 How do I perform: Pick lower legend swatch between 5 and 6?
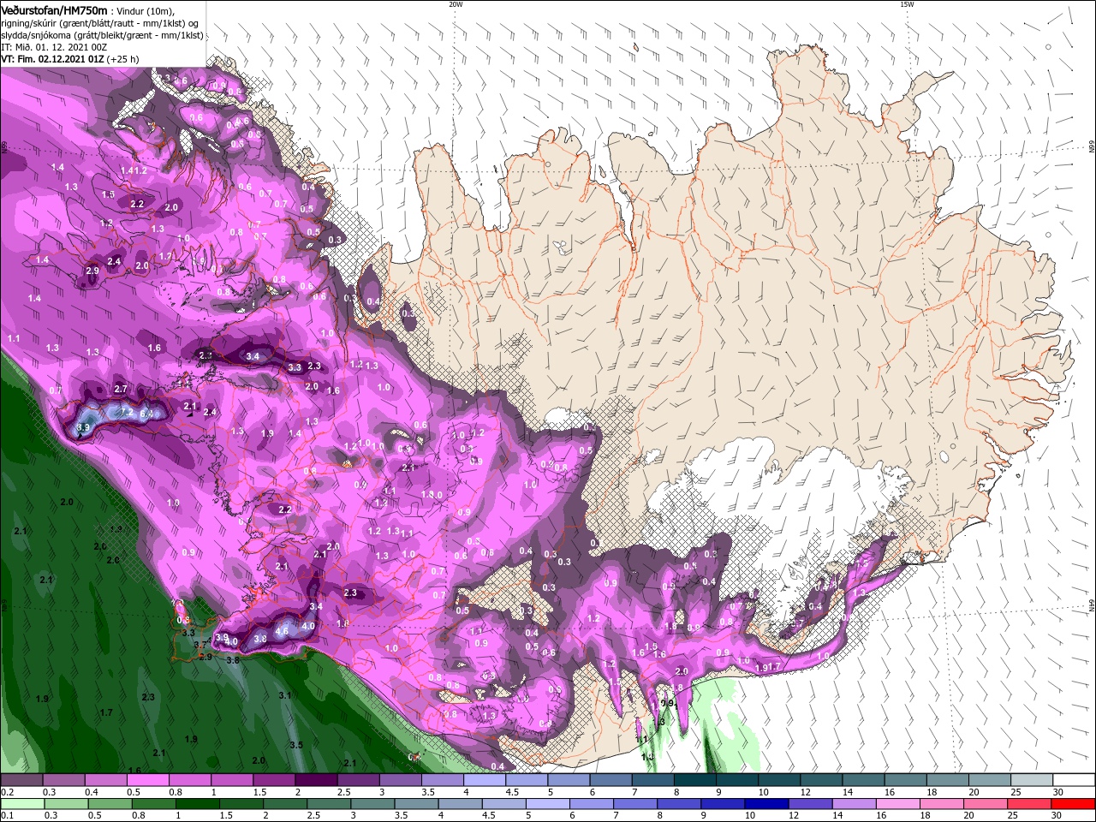point(548,804)
